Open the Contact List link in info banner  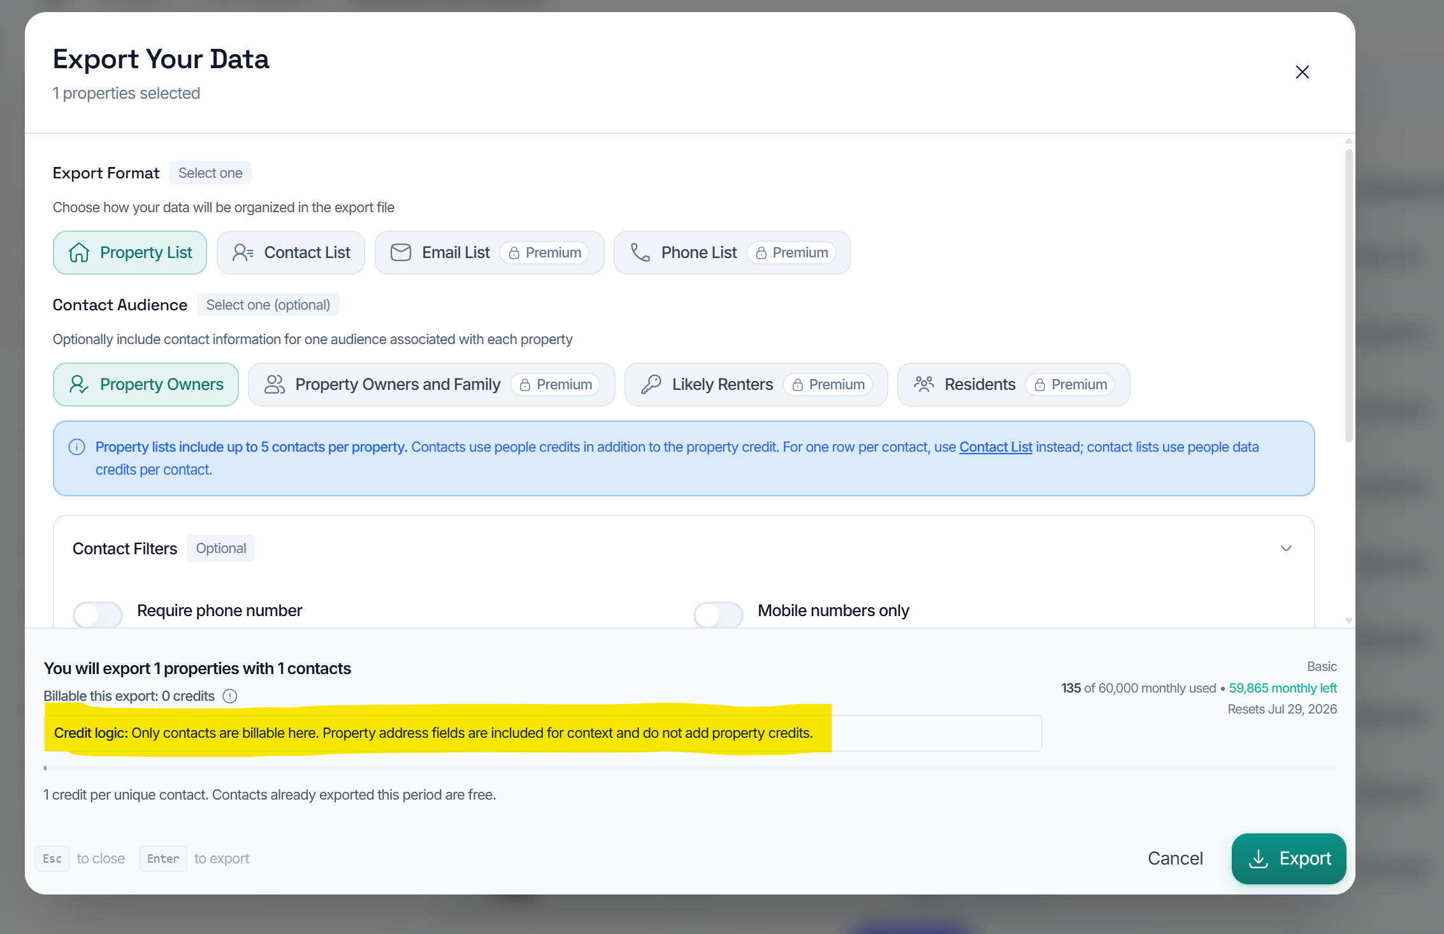point(995,447)
